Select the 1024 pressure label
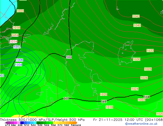The width and height of the screenshot is (163, 126). click(x=135, y=89)
